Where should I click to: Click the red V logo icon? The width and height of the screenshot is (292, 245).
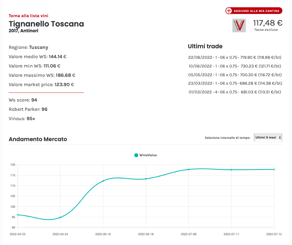[x=239, y=26]
